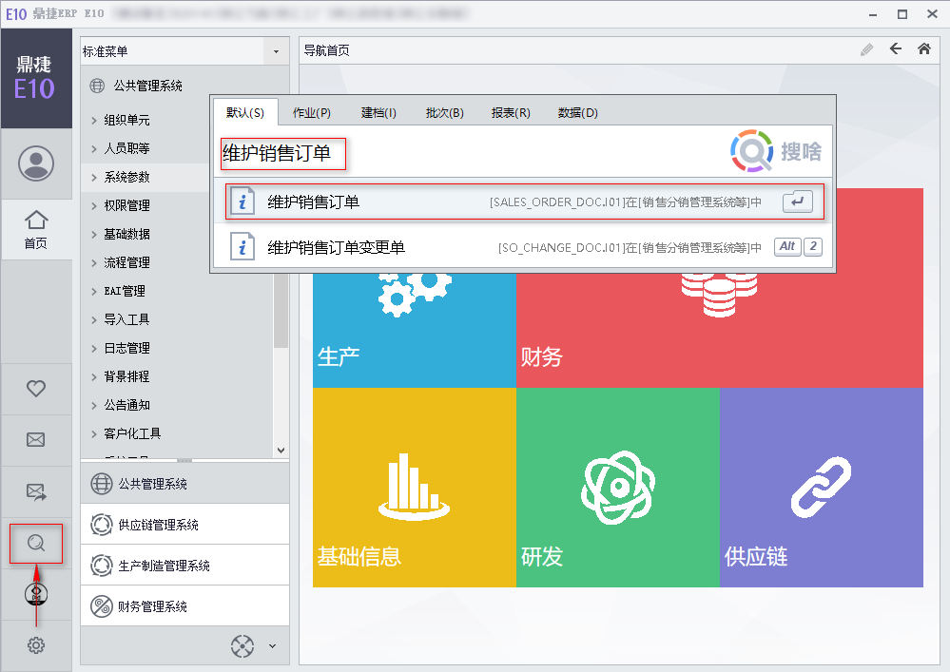Switch to the 报表(R) tab
Screen dimensions: 950x672
pyautogui.click(x=511, y=112)
